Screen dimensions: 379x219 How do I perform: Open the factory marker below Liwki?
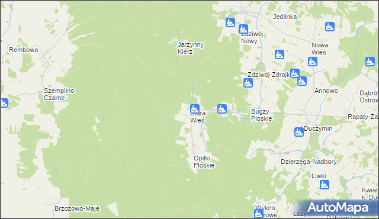(325, 185)
